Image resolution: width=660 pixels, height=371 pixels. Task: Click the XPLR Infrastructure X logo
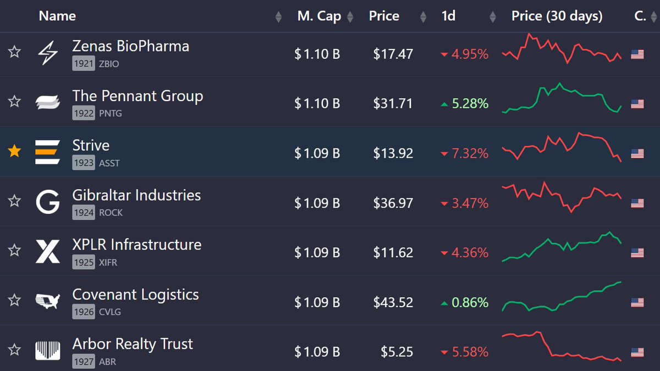pyautogui.click(x=47, y=252)
